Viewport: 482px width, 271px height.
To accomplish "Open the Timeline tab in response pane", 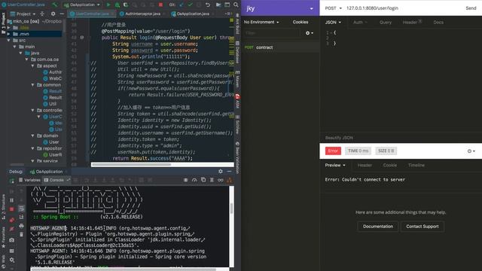I will (416, 166).
